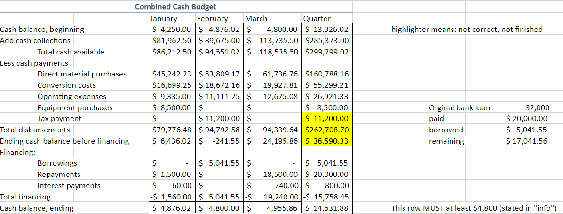
Task: Select January beginning balance $4,250.00
Action: [173, 30]
